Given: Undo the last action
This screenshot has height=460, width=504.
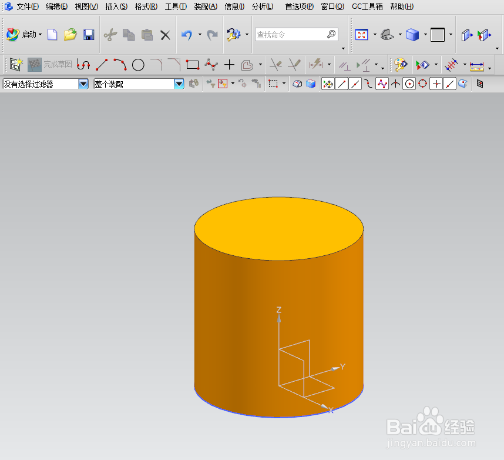Looking at the screenshot, I should (x=187, y=35).
